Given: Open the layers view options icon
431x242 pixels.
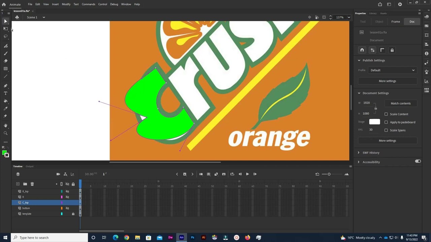Looking at the screenshot, I should [x=18, y=174].
